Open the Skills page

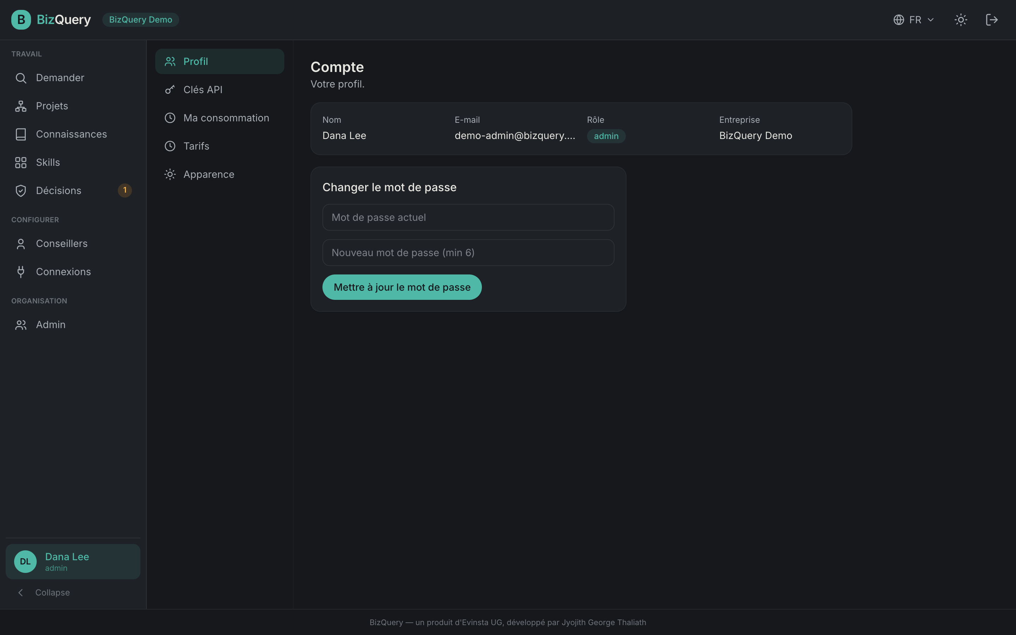[73, 163]
